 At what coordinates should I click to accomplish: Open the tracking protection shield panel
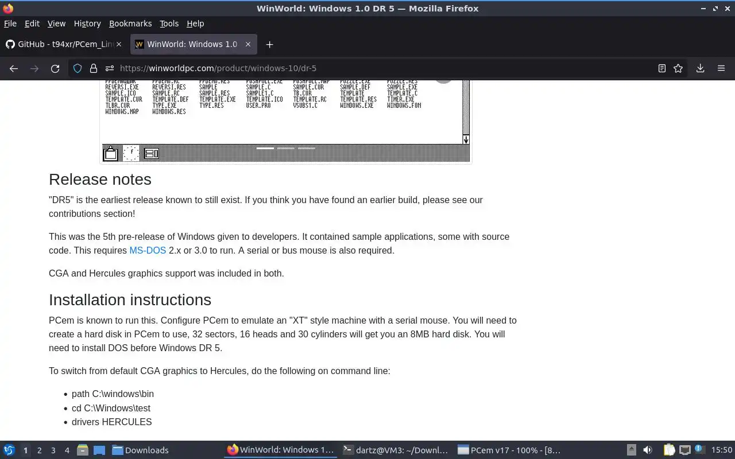tap(78, 68)
